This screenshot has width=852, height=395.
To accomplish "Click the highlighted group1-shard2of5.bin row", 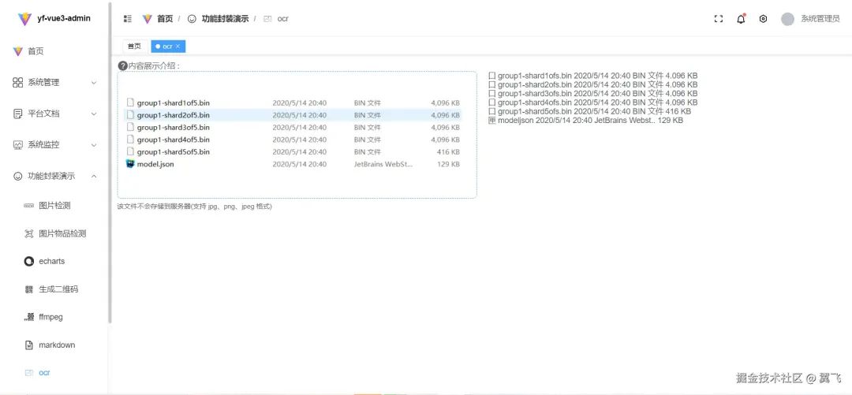I will pyautogui.click(x=293, y=115).
